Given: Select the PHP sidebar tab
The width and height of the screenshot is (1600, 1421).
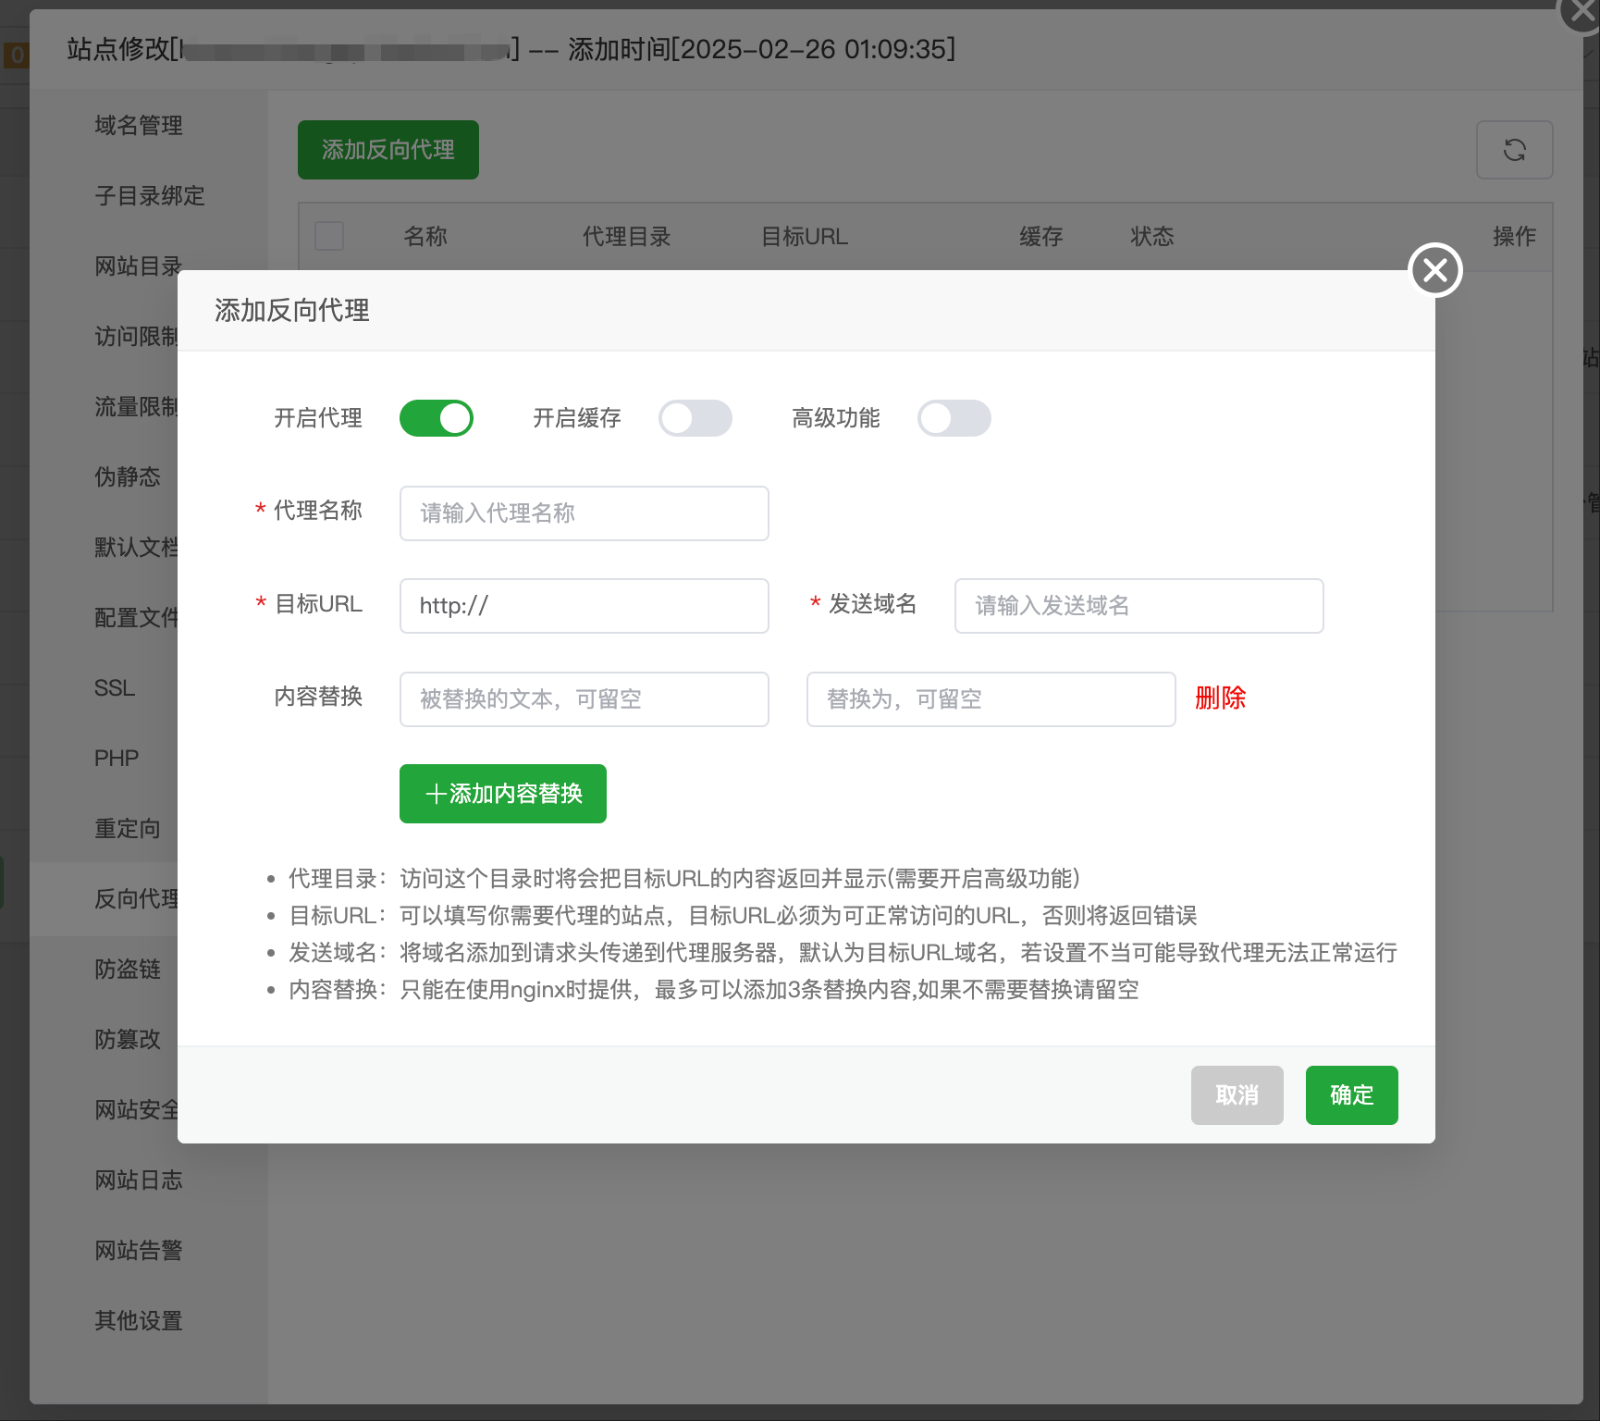Looking at the screenshot, I should (x=117, y=758).
